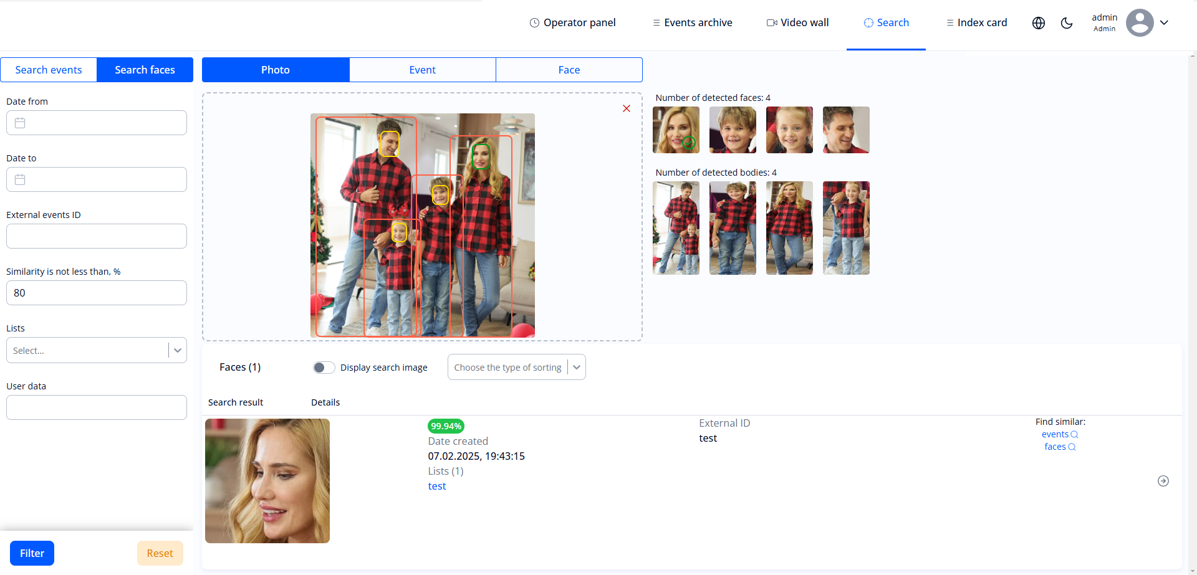
Task: Click the Date from calendar icon
Action: coord(20,123)
